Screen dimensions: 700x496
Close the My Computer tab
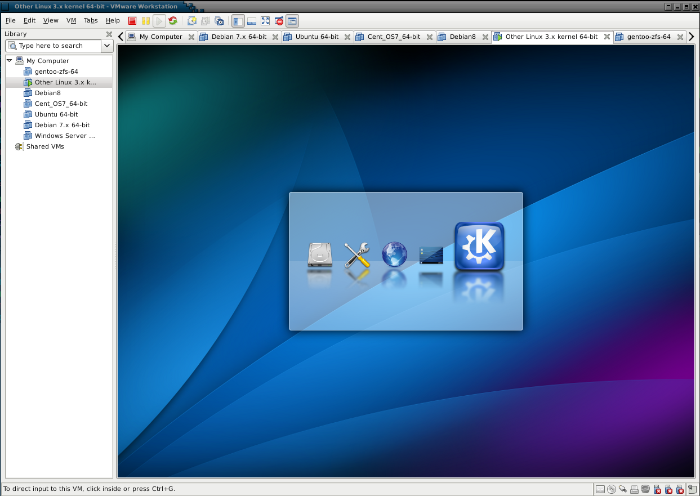click(191, 37)
